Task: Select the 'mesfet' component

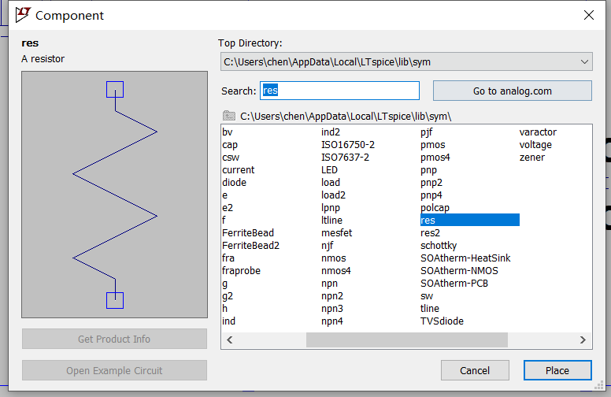Action: coord(337,233)
